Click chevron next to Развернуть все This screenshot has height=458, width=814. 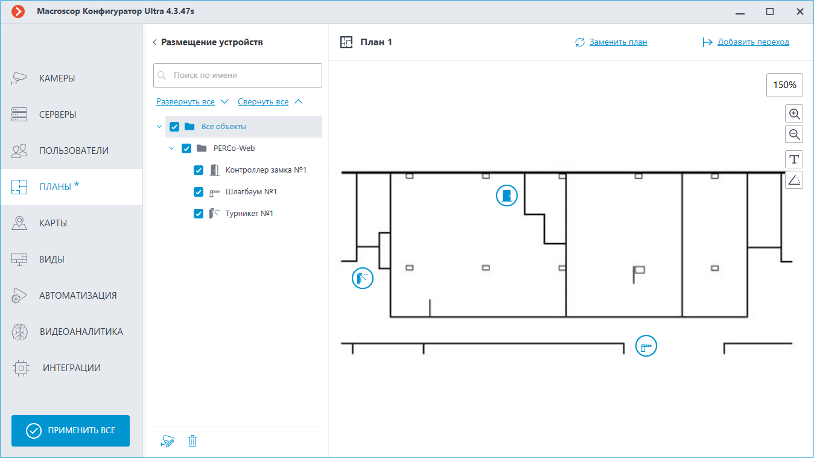point(224,102)
